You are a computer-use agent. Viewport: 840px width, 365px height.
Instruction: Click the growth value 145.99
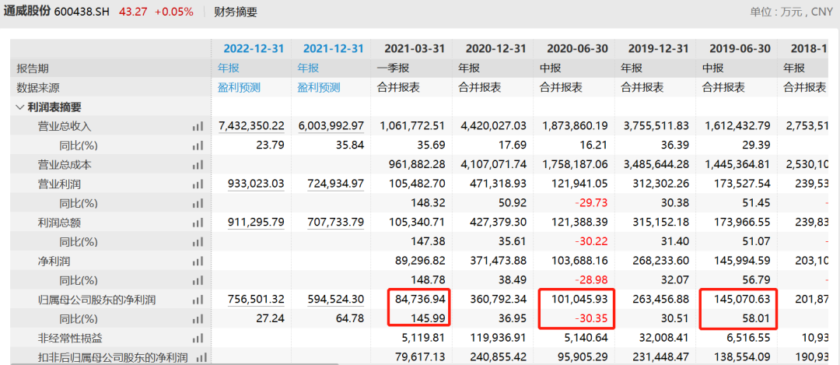pos(429,319)
